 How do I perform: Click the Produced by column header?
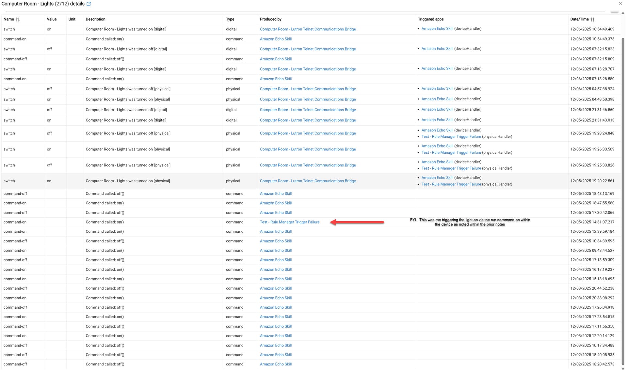pyautogui.click(x=270, y=19)
